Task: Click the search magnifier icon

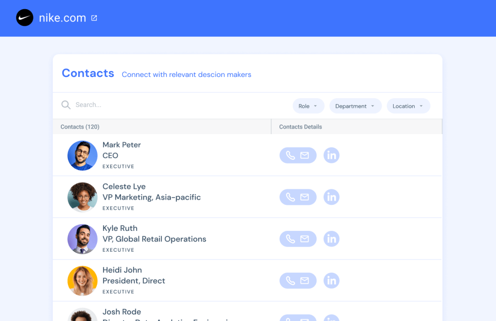Action: (x=66, y=105)
